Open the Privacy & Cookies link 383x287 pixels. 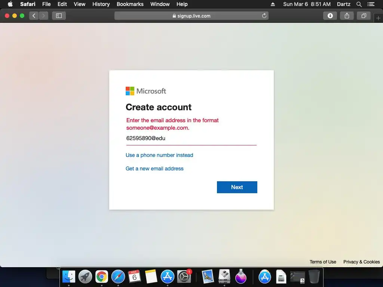tap(362, 262)
